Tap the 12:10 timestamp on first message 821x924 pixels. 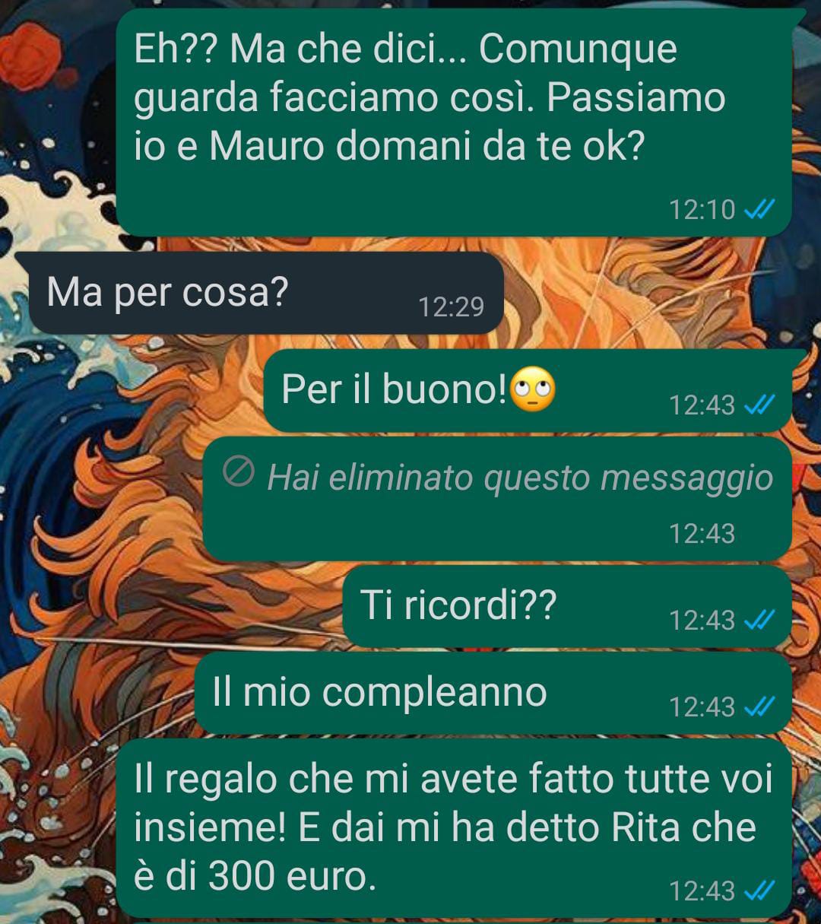point(702,209)
